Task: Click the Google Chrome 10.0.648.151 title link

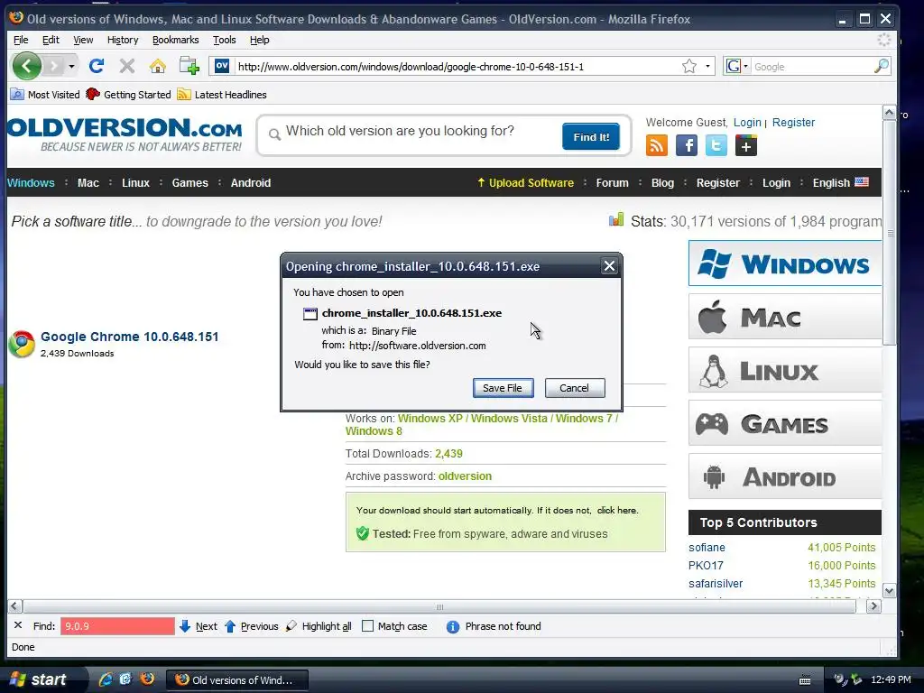Action: pos(130,337)
